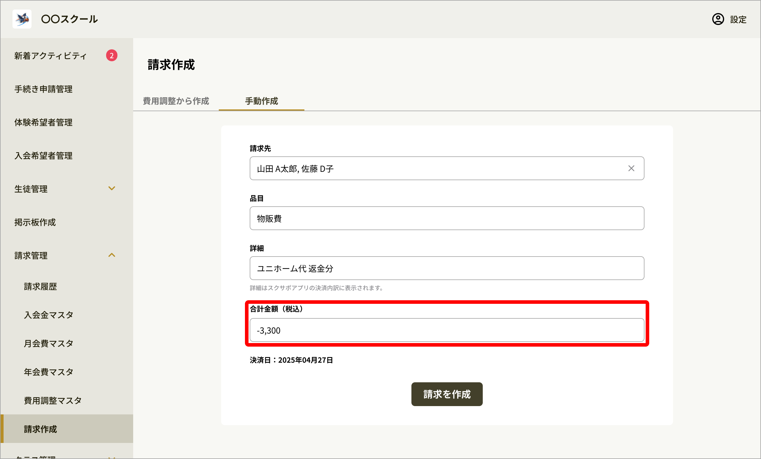Open 新着アクティビティ in the sidebar
Viewport: 761px width, 459px height.
click(50, 56)
